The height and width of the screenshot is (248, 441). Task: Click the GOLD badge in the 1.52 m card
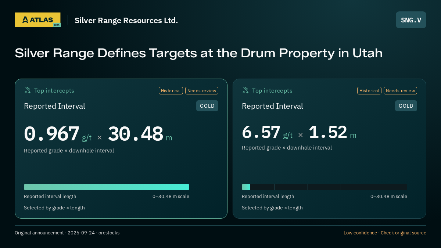point(406,106)
